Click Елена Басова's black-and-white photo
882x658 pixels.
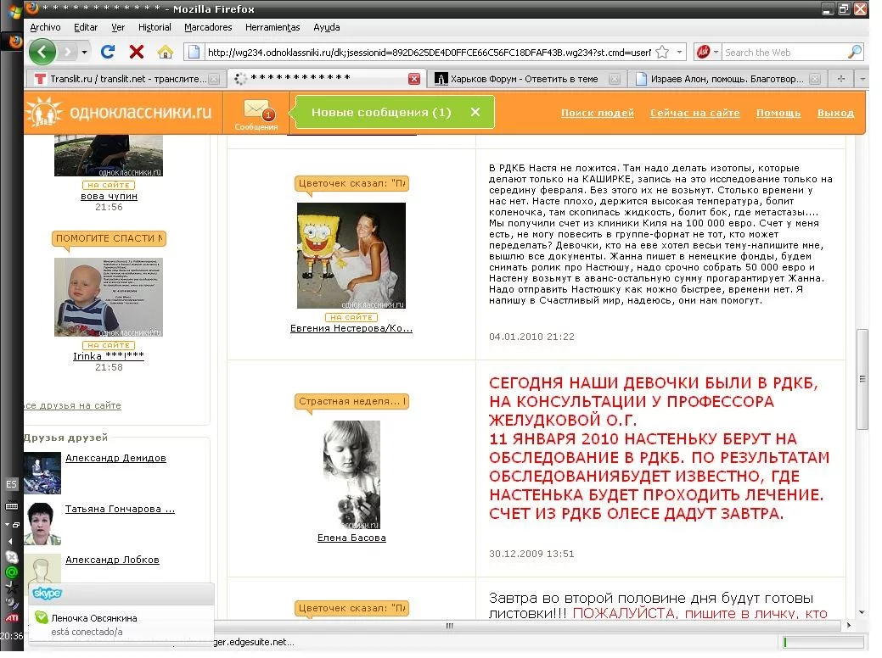[351, 476]
